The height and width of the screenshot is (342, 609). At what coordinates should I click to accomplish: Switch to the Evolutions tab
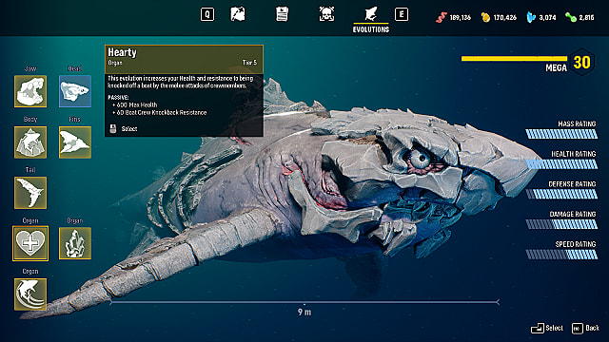click(x=371, y=20)
